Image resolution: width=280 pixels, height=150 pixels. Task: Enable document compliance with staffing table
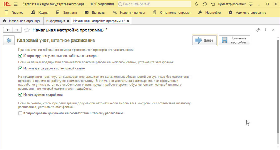(20, 113)
